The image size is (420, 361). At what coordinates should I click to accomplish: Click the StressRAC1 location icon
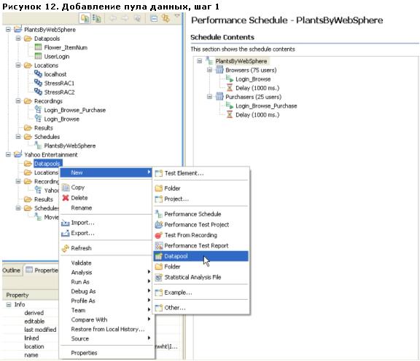tap(39, 83)
